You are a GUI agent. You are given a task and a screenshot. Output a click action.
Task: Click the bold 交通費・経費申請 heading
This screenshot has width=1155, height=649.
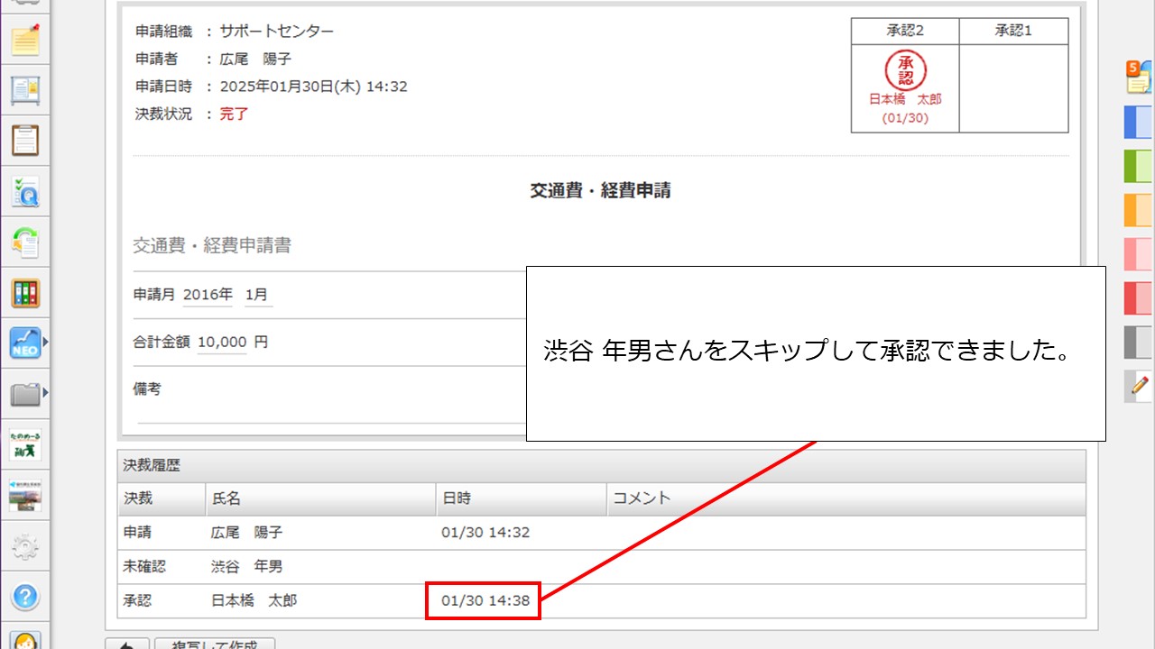[600, 191]
